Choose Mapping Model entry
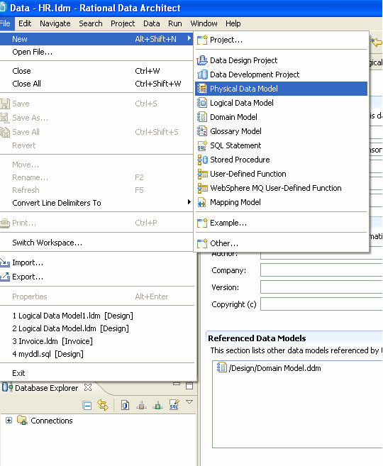This screenshot has width=383, height=466. [x=281, y=202]
